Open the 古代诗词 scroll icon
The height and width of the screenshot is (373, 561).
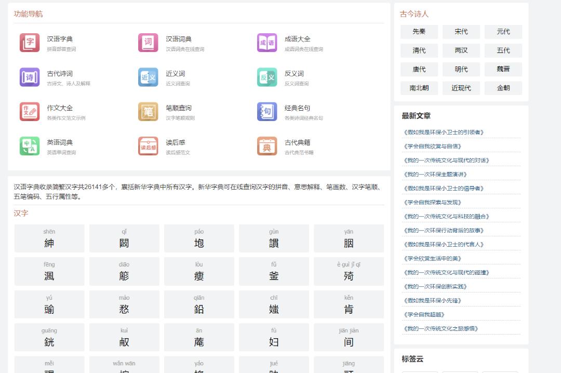(30, 77)
